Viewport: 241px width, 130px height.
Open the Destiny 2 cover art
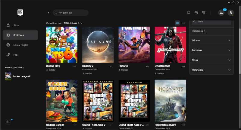(98, 45)
